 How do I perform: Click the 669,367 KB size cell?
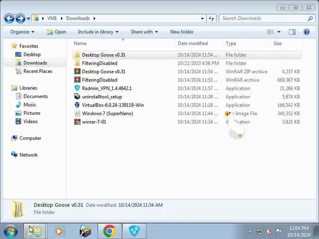(288, 80)
